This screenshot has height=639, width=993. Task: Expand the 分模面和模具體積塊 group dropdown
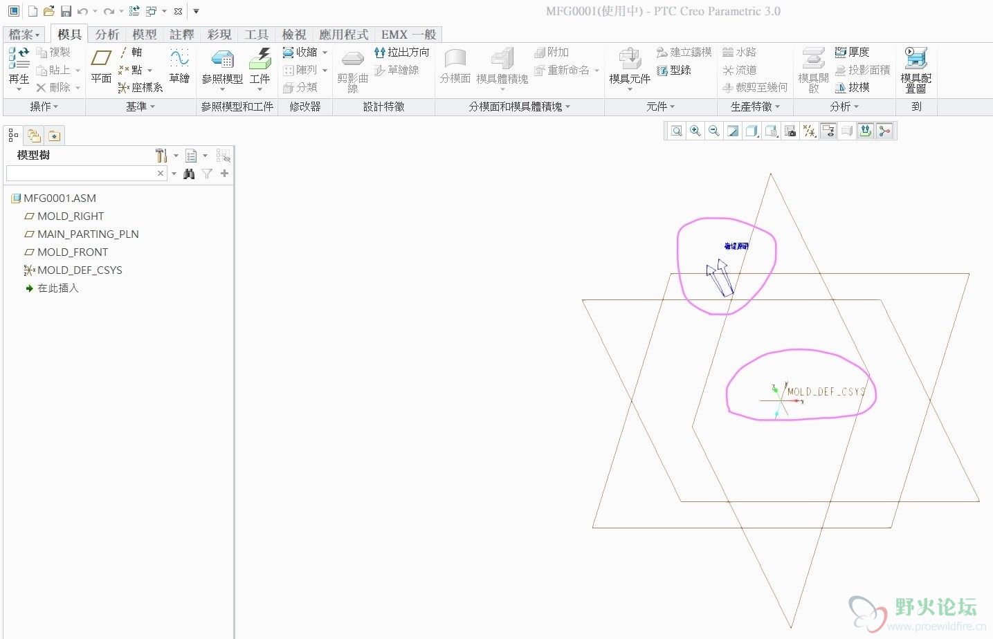[x=519, y=106]
